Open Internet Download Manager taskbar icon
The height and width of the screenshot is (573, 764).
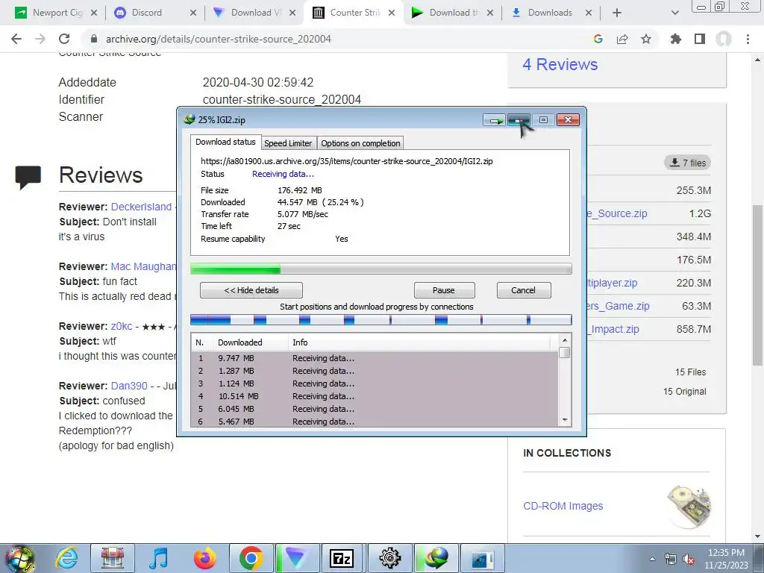click(x=436, y=558)
